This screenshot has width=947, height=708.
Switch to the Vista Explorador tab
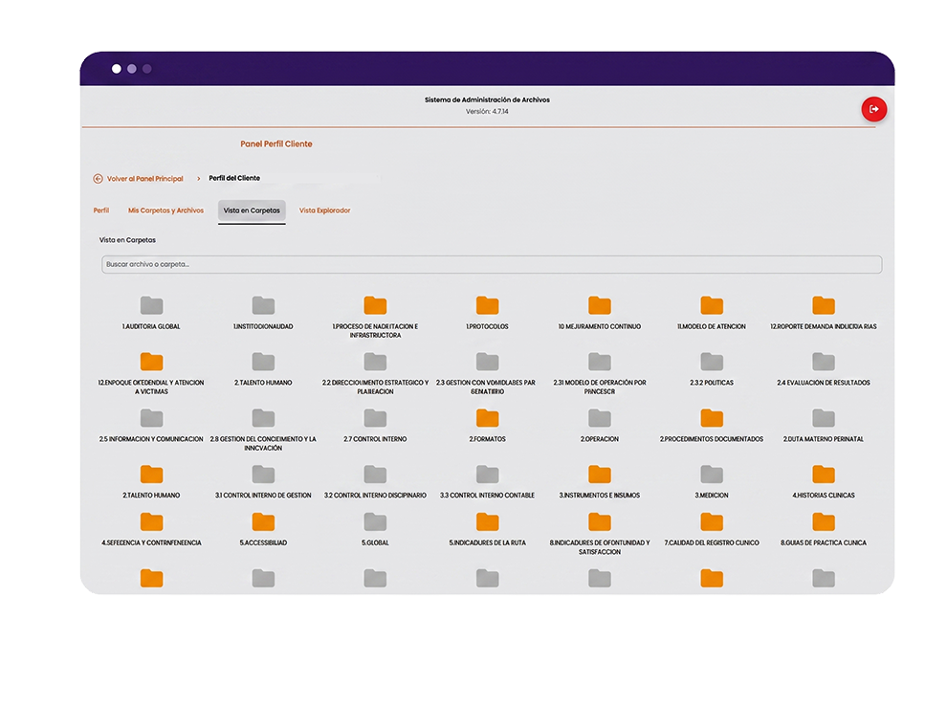pyautogui.click(x=325, y=210)
